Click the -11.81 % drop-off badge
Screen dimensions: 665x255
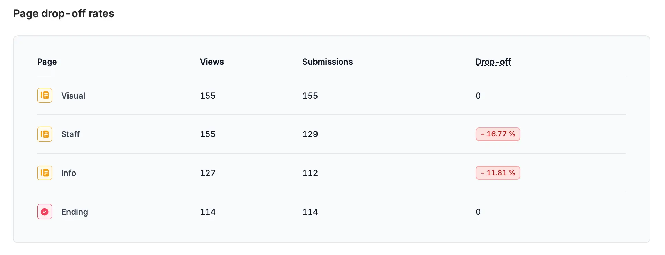coord(498,173)
